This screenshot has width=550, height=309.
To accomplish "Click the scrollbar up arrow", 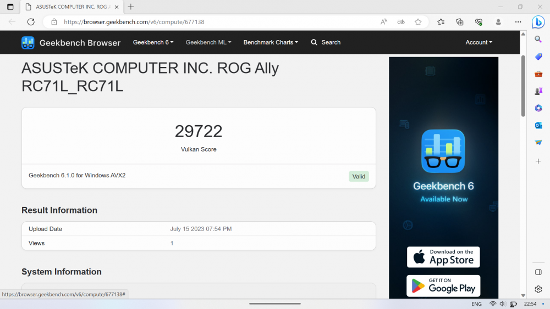I will (x=523, y=34).
